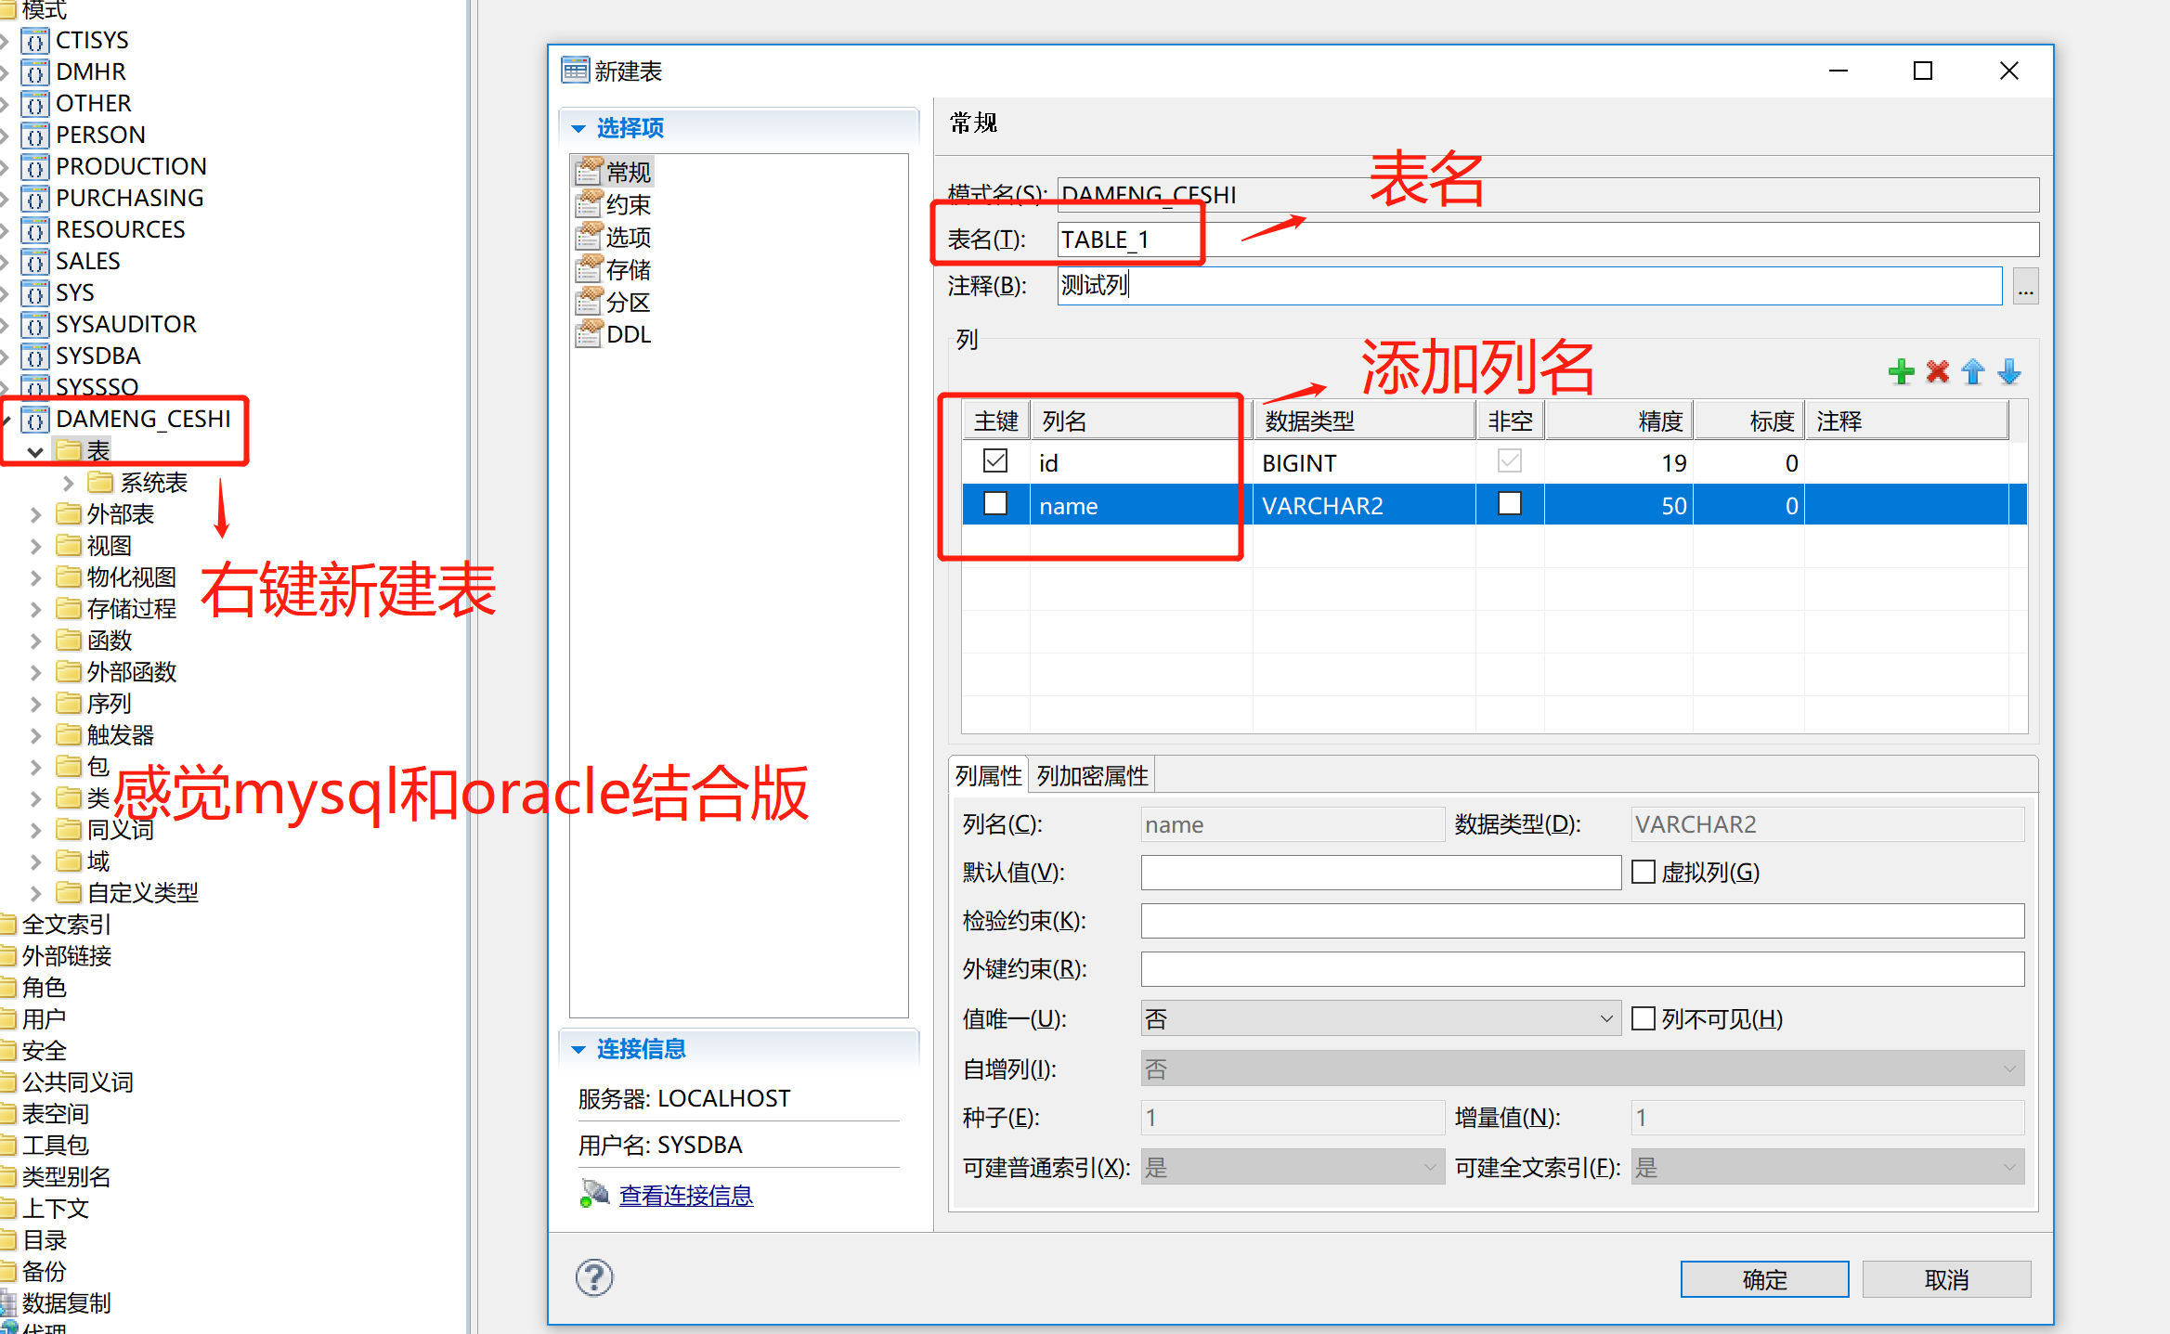Select the 存储 page in options list
This screenshot has height=1334, width=2170.
click(x=614, y=269)
